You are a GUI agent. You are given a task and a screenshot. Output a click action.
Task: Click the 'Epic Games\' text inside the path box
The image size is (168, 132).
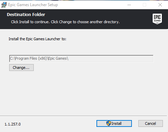click(58, 58)
